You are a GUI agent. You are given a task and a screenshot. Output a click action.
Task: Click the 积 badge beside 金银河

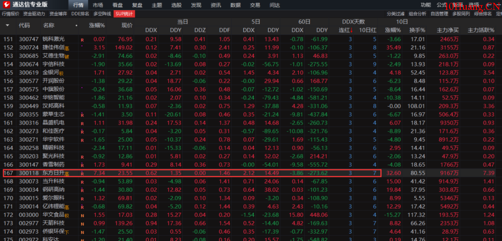(x=61, y=73)
